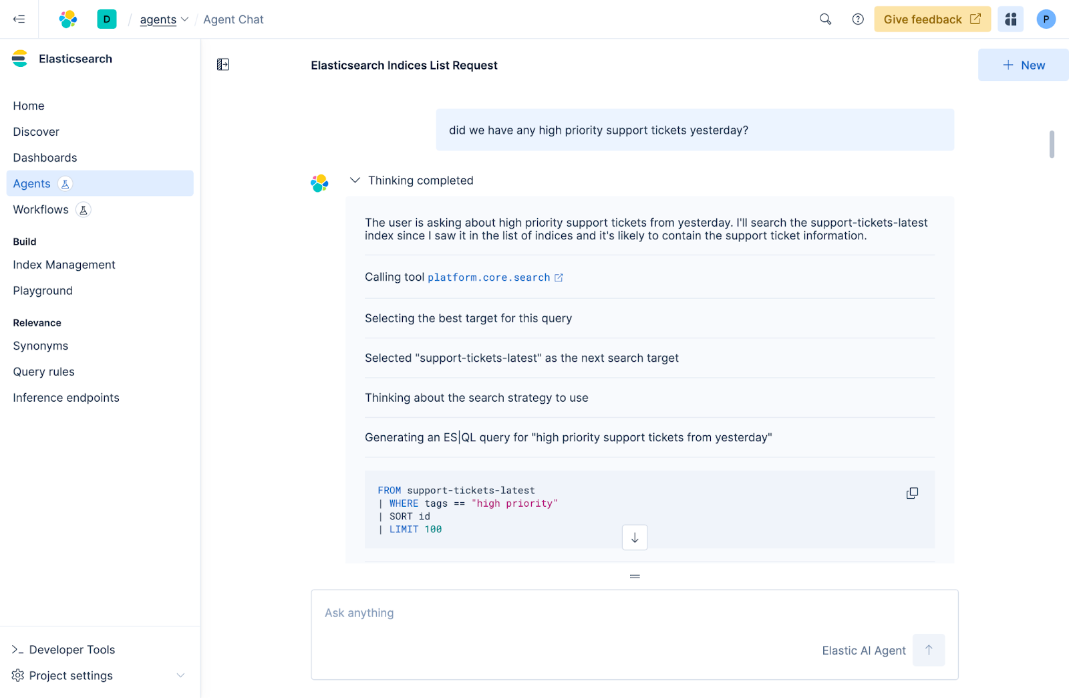This screenshot has height=698, width=1069.
Task: Open Developer Tools
Action: (x=72, y=650)
